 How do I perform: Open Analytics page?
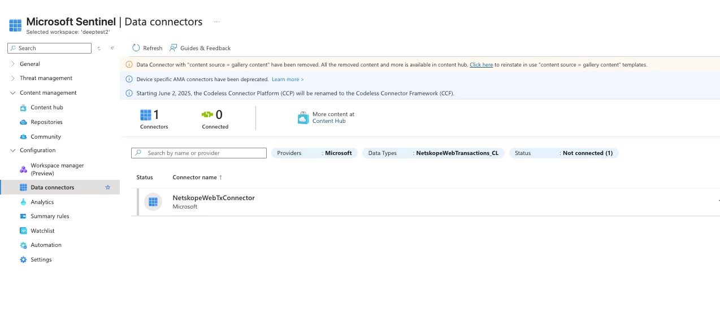[42, 202]
